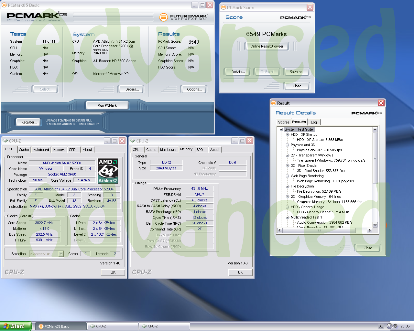This screenshot has height=331, width=414.
Task: Select Multithreaded Test 1 tree item
Action: 306,217
